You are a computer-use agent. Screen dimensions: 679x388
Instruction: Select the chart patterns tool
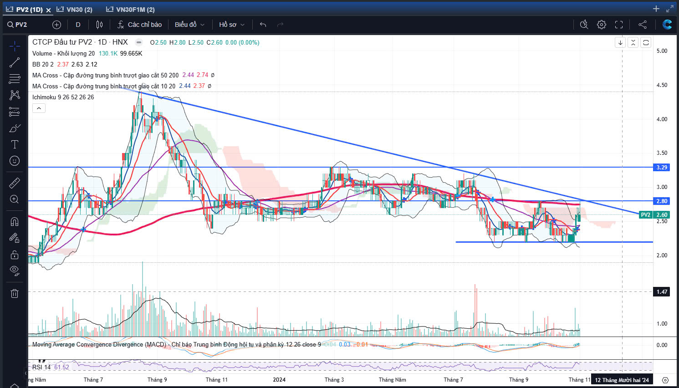[x=15, y=95]
